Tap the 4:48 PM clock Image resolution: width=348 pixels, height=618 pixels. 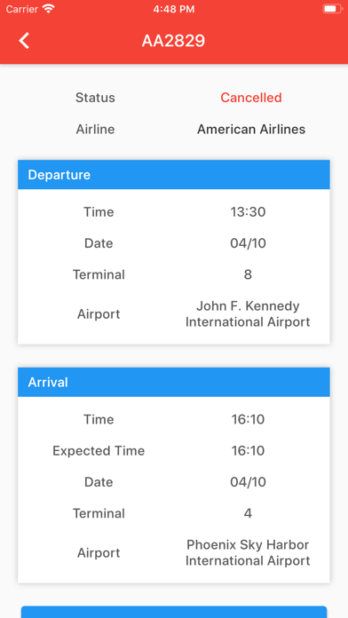(174, 9)
